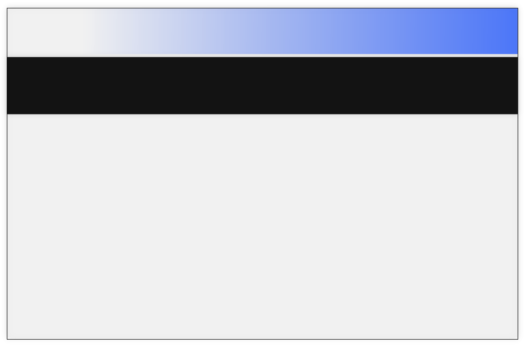
Task: Click bottom-right corner of gray content panel
Action: click(x=516, y=336)
